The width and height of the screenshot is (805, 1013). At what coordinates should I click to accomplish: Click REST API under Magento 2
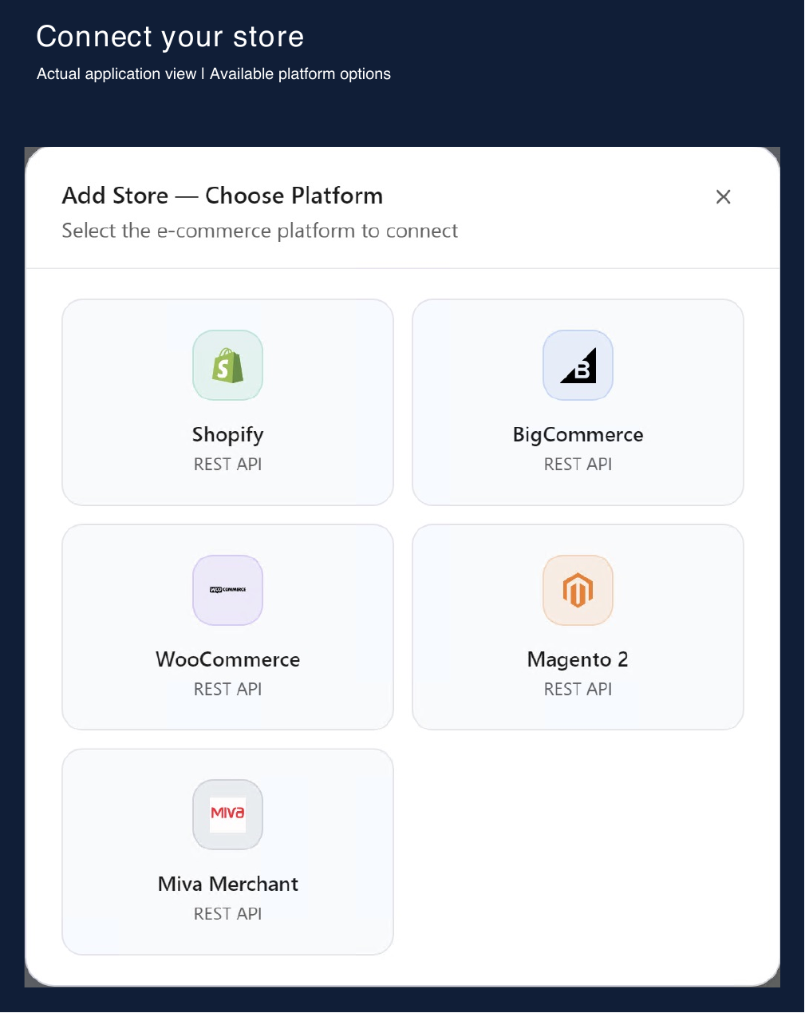tap(578, 689)
